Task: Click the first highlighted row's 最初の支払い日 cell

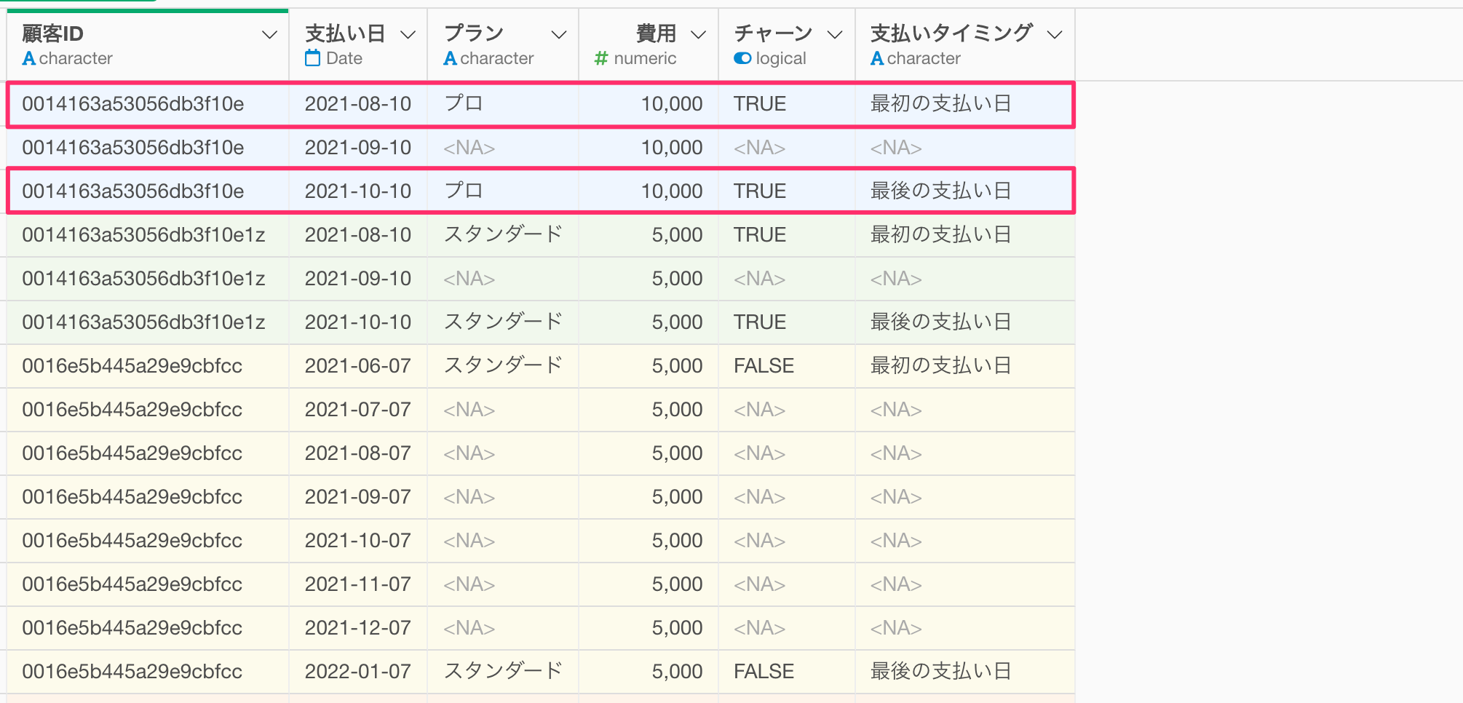Action: [x=940, y=104]
